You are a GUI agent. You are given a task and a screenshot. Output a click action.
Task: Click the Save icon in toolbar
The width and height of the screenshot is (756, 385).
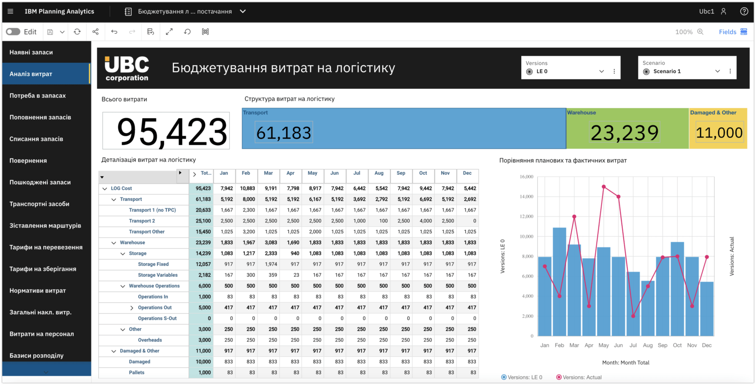[50, 32]
